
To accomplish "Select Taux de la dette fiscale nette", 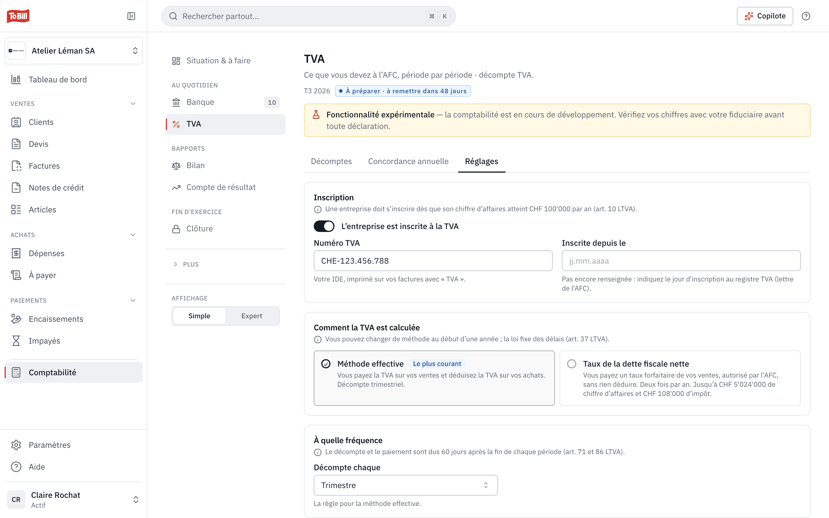I will point(680,378).
